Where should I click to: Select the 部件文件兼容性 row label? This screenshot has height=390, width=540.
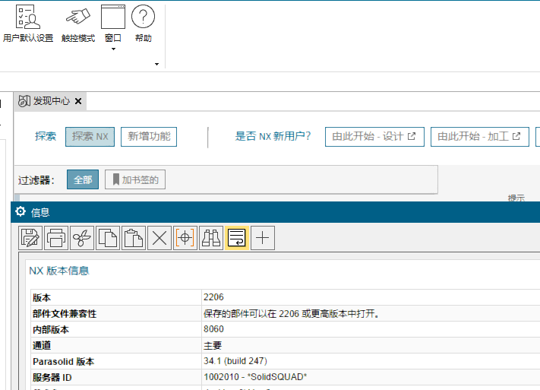[65, 314]
